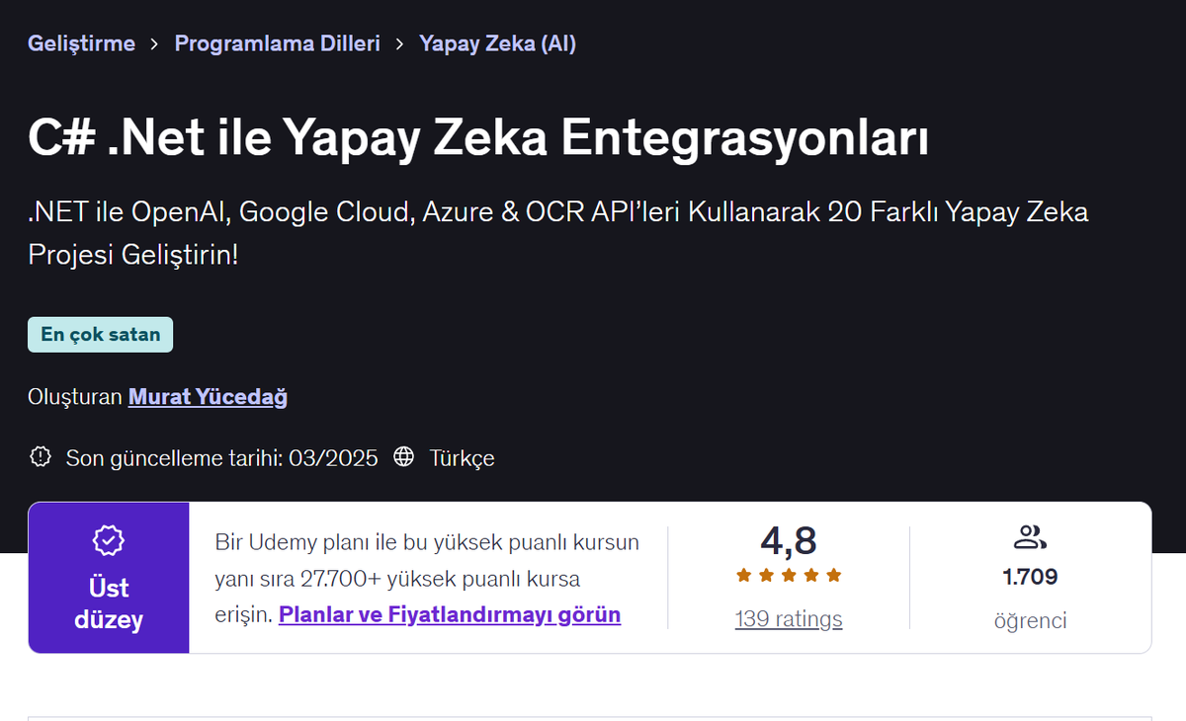
Task: Open the Yapay Zeka (AI) breadcrumb link
Action: pyautogui.click(x=497, y=43)
